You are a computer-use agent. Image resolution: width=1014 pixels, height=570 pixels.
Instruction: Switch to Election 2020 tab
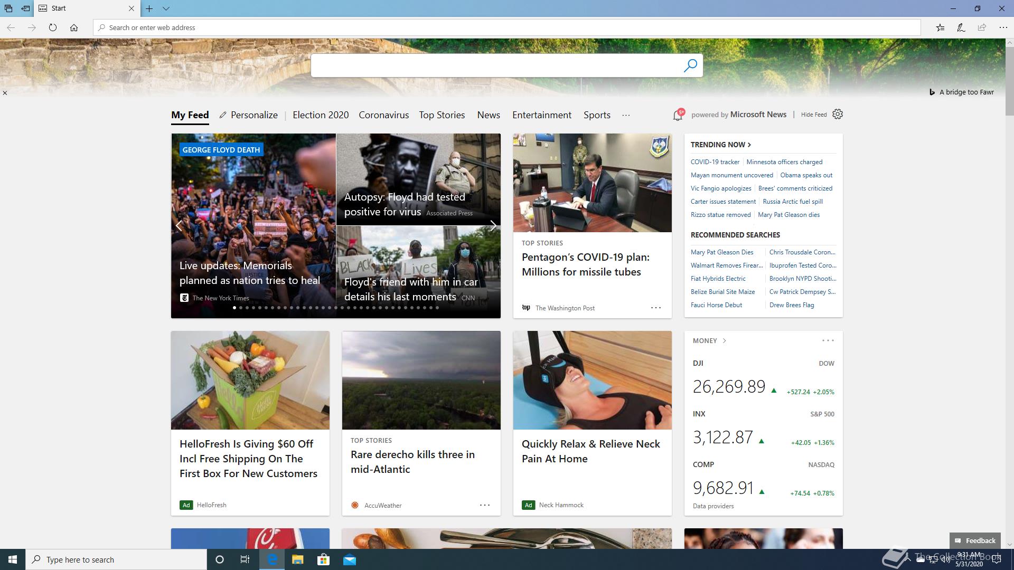(321, 115)
